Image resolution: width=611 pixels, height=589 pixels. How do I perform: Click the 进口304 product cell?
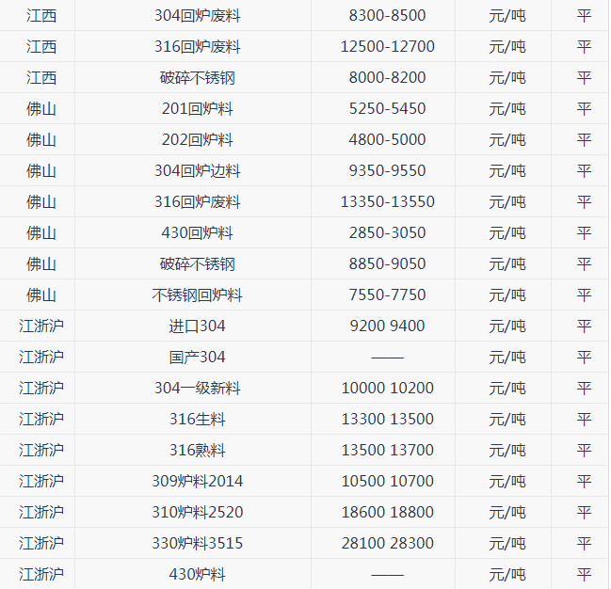coord(197,326)
